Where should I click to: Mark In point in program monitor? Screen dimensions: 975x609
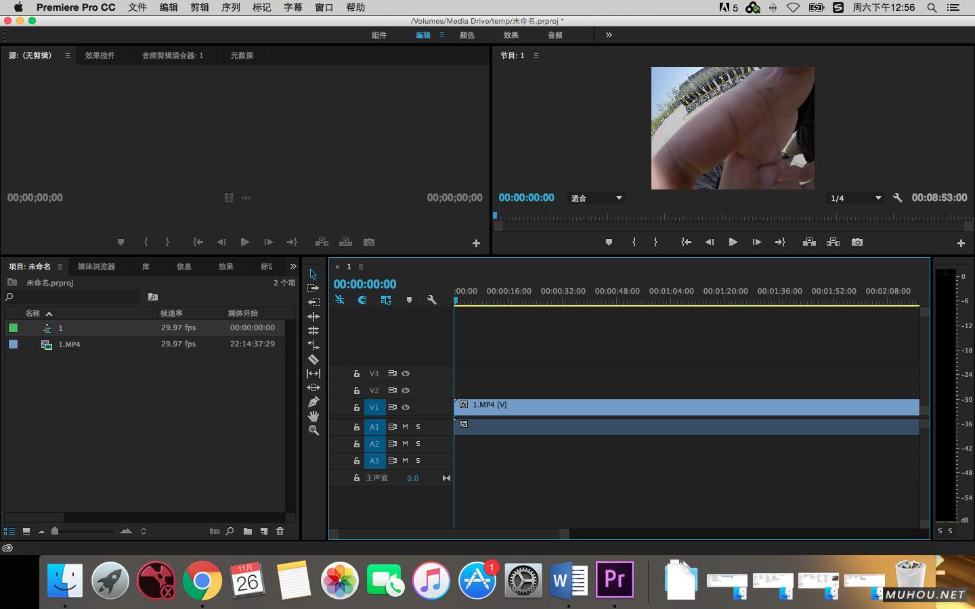(634, 242)
